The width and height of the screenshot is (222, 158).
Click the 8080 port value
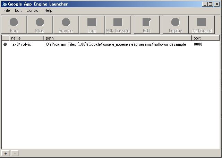click(198, 44)
